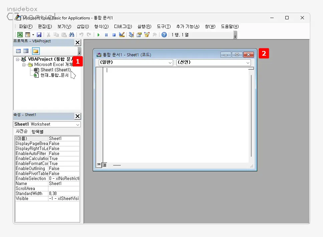Select 현재_통합_문서 in project tree
Viewport: 323px width, 237px height.
54,75
